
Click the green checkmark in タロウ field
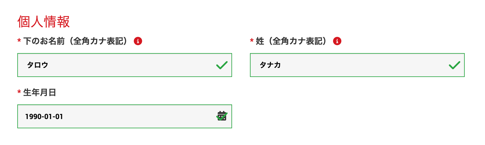[222, 65]
